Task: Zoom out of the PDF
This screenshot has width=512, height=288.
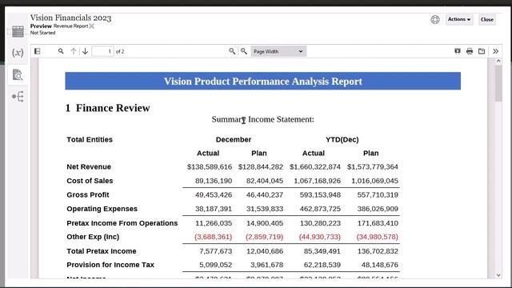Action: [x=232, y=51]
